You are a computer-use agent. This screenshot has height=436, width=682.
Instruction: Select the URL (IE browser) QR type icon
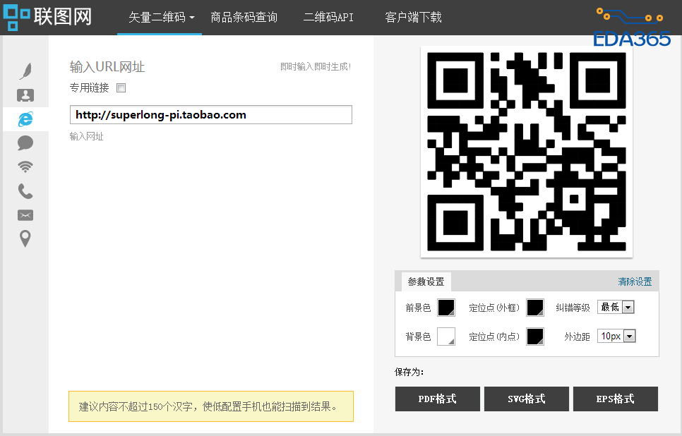(25, 119)
